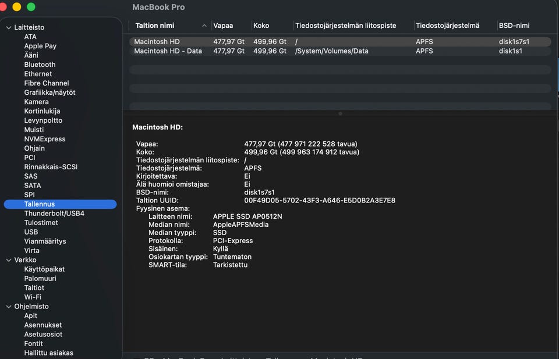Click the green zoom window button

(x=31, y=7)
